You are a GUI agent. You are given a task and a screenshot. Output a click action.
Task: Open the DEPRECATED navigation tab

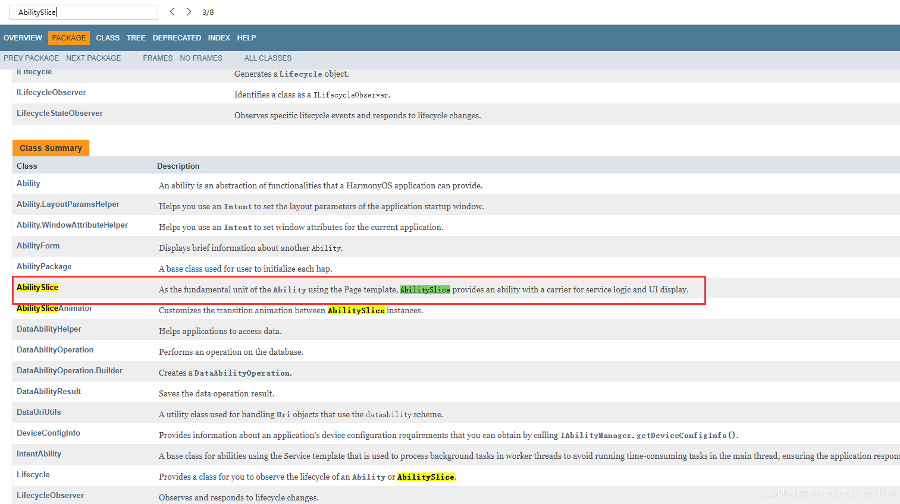tap(177, 38)
